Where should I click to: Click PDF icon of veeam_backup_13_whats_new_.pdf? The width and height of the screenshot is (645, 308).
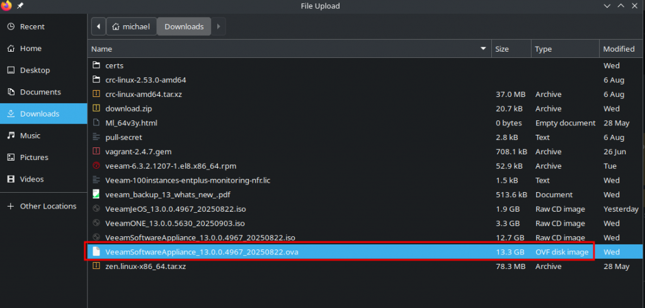(x=96, y=195)
